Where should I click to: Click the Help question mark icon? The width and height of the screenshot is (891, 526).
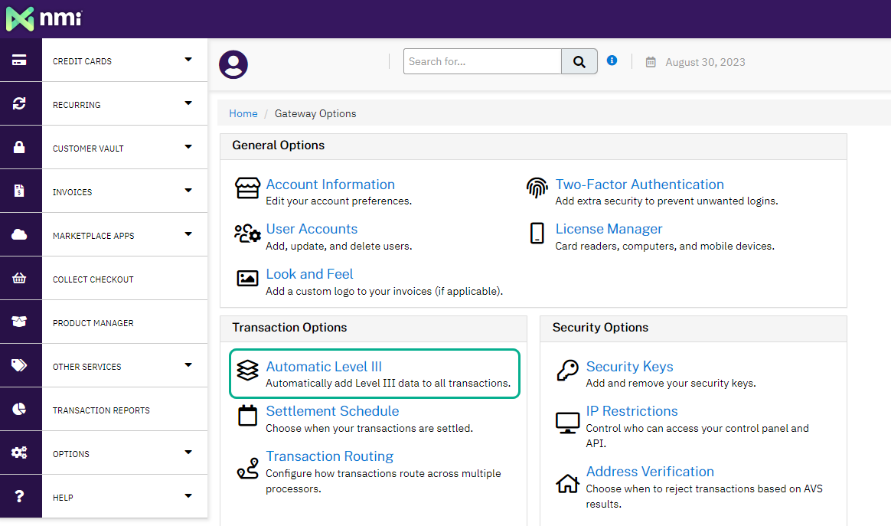19,496
